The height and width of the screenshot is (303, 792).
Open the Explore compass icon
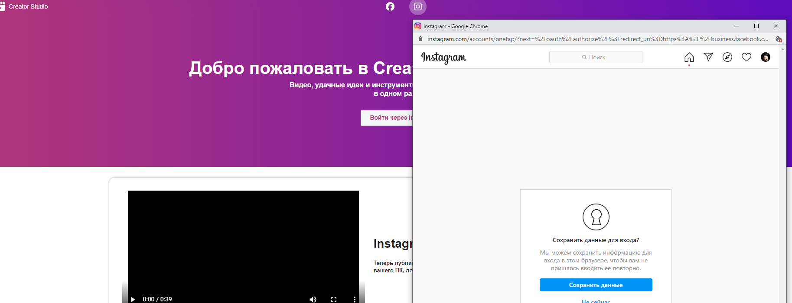click(727, 57)
